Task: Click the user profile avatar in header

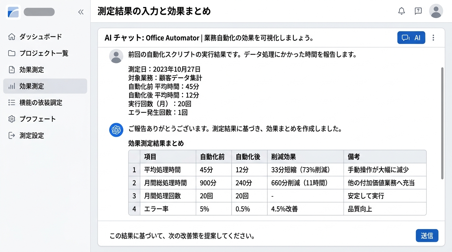Action: click(x=436, y=11)
